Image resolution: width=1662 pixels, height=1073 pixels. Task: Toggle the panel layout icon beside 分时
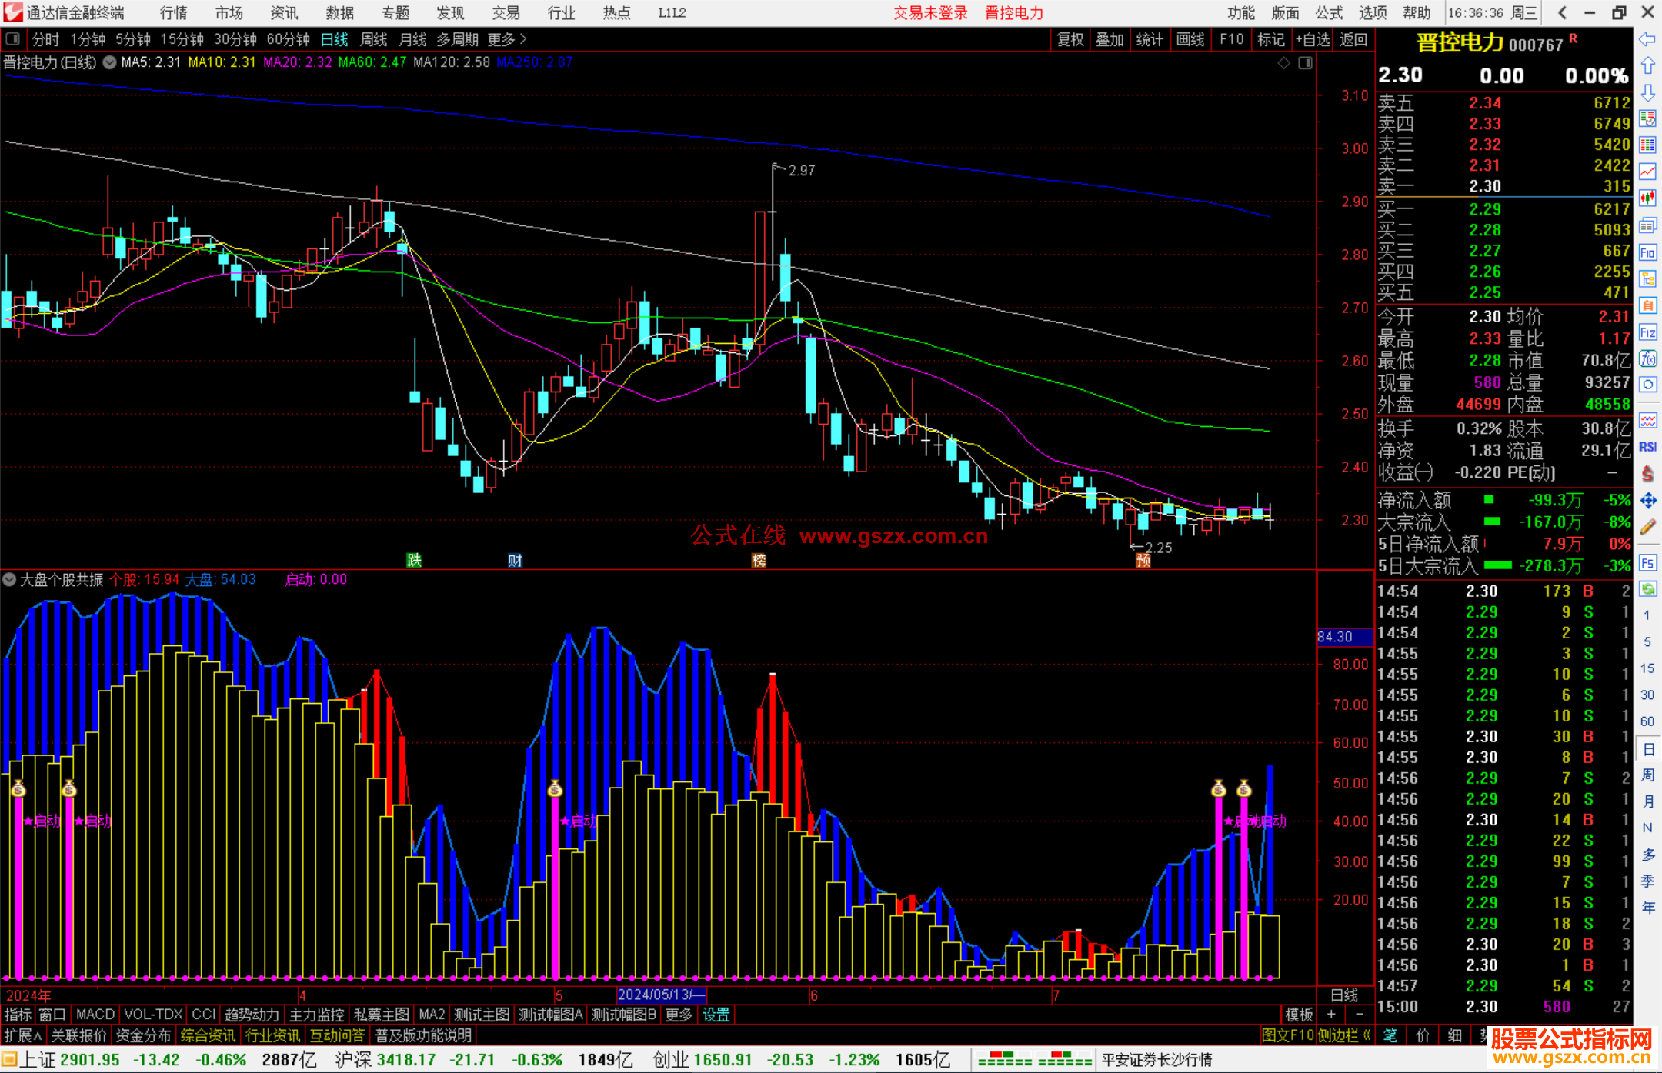coord(13,39)
